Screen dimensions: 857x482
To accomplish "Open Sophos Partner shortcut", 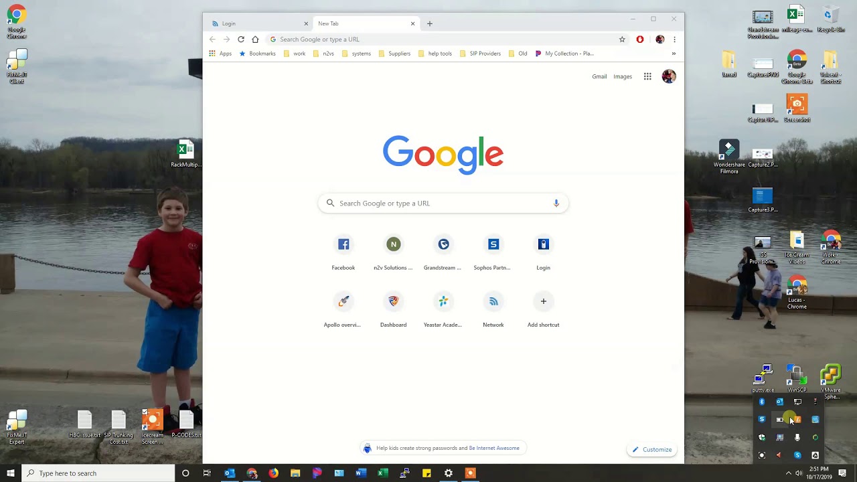I will (493, 252).
